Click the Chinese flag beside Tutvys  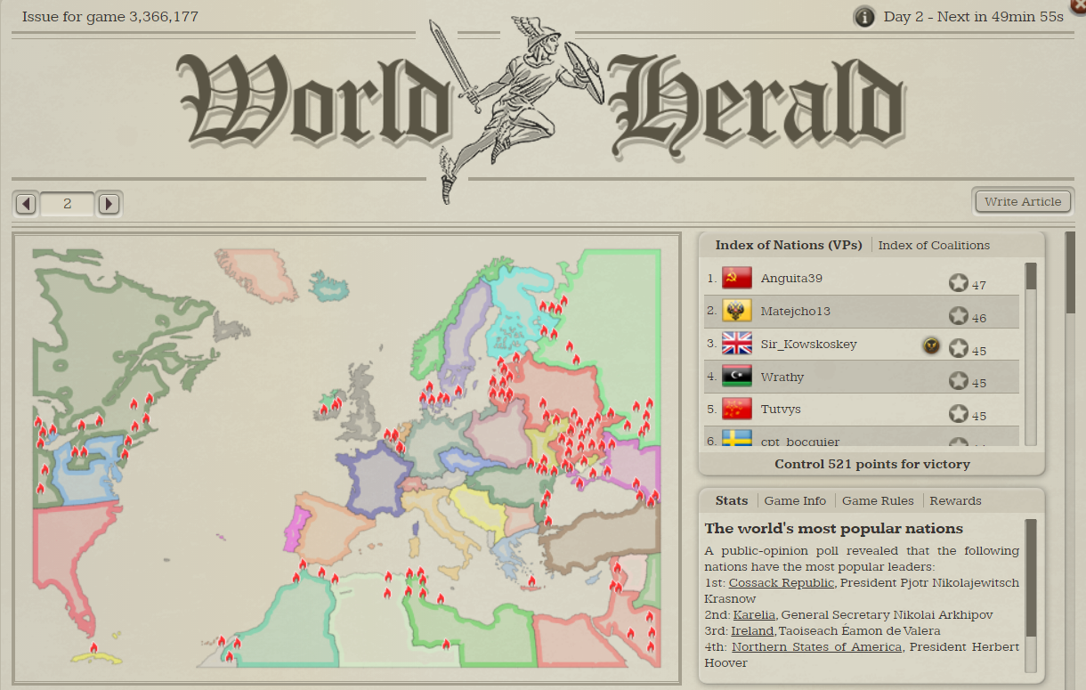click(737, 410)
